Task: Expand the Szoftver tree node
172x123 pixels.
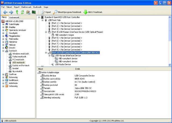Action: pyautogui.click(x=3, y=74)
